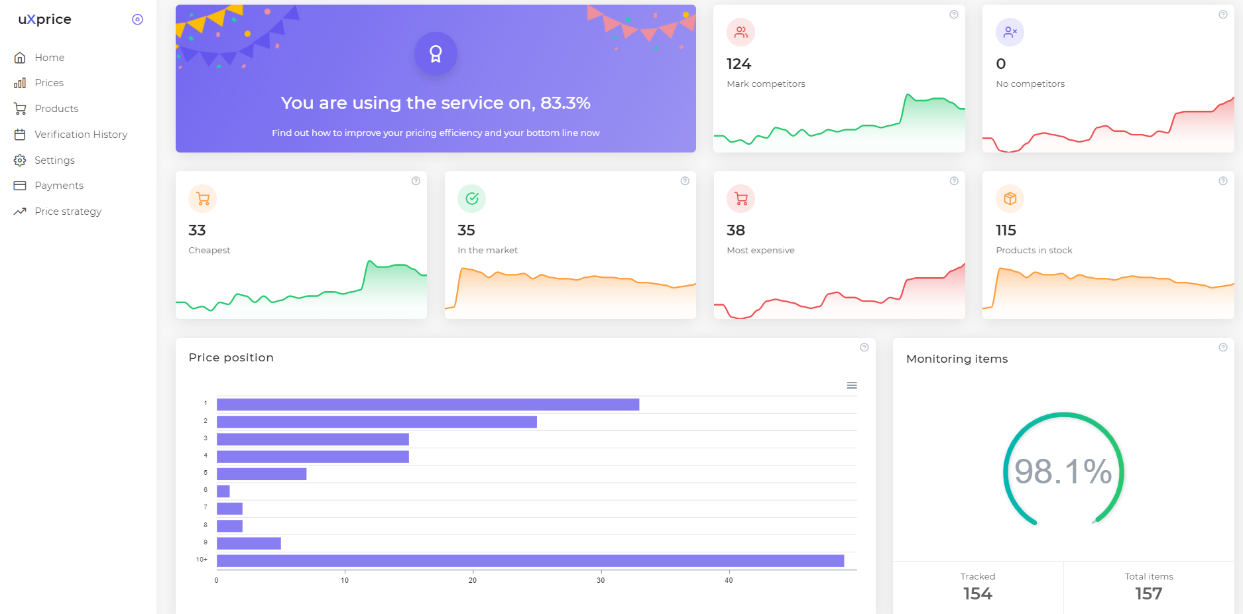Click the In the market checkmark icon
Screen dimensions: 1243x614
[472, 198]
